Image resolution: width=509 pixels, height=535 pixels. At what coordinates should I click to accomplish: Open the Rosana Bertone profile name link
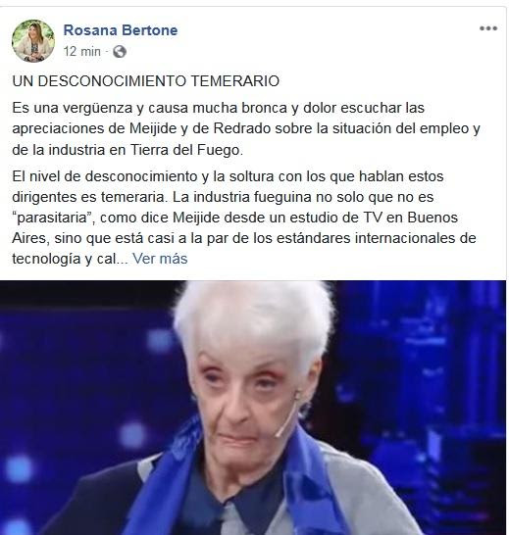[121, 30]
